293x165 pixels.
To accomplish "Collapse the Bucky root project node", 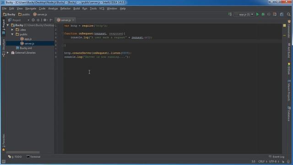I will pos(8,25).
